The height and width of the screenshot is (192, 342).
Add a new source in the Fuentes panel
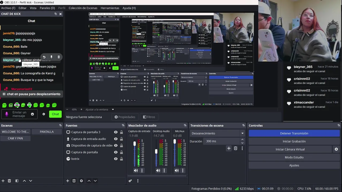click(68, 181)
